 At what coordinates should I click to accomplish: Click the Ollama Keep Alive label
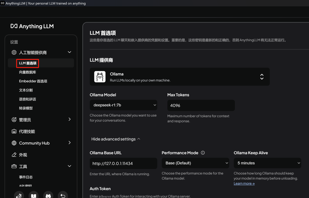tap(251, 153)
